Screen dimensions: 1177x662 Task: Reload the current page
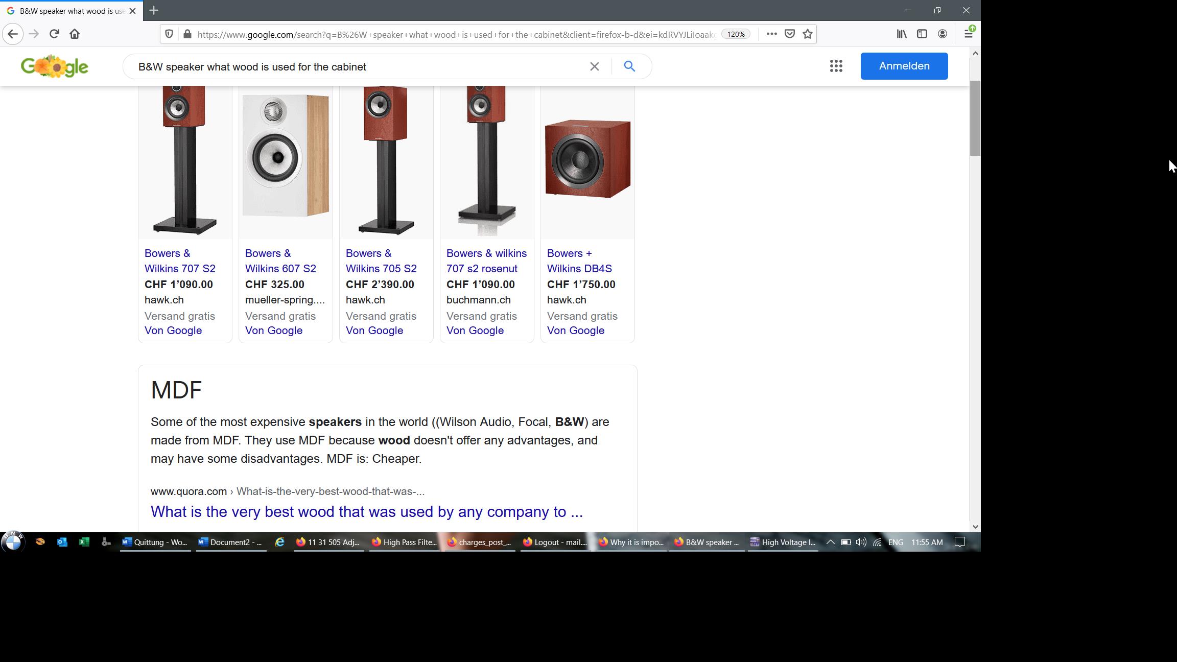click(54, 34)
